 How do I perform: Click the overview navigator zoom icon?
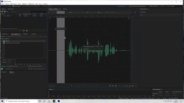pos(135,12)
